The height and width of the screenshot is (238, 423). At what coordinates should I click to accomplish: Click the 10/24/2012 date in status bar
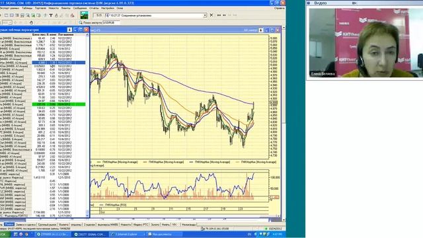click(275, 229)
